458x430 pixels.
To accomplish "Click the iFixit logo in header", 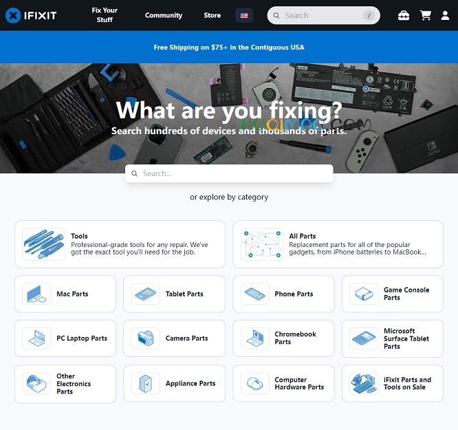I will 31,15.
